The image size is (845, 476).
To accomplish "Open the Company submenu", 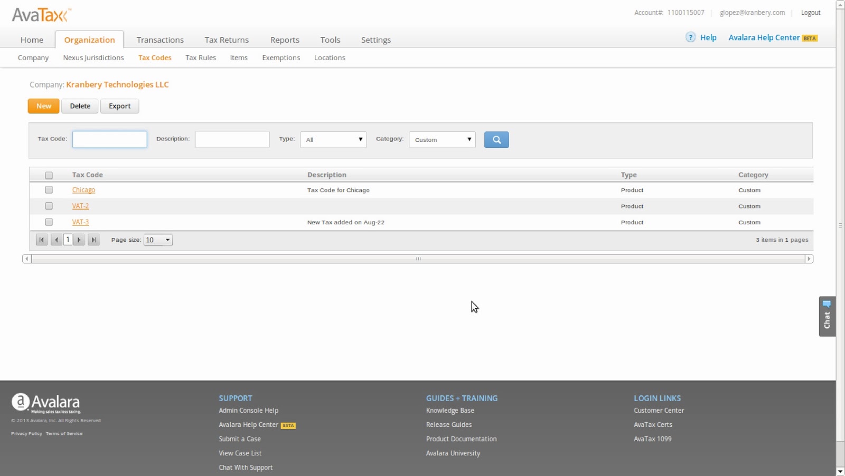I will pyautogui.click(x=33, y=58).
